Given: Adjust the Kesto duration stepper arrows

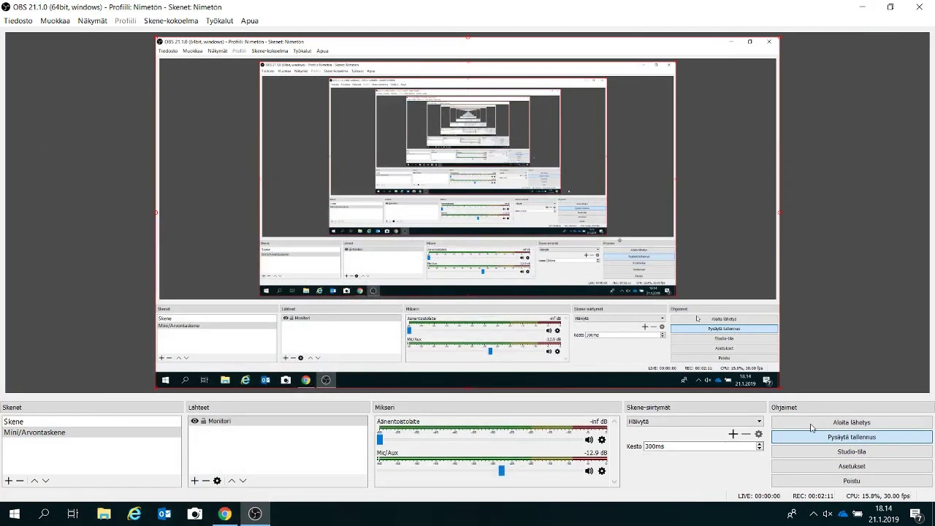Looking at the screenshot, I should (760, 446).
